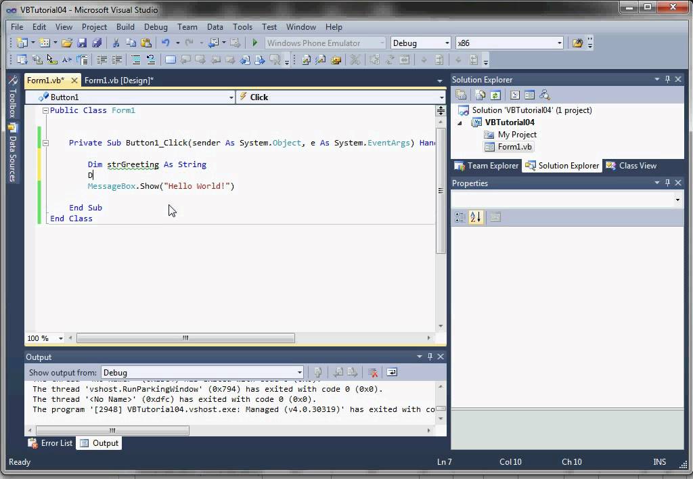This screenshot has width=693, height=479.
Task: Toggle word wrap in Output window
Action: click(x=392, y=372)
